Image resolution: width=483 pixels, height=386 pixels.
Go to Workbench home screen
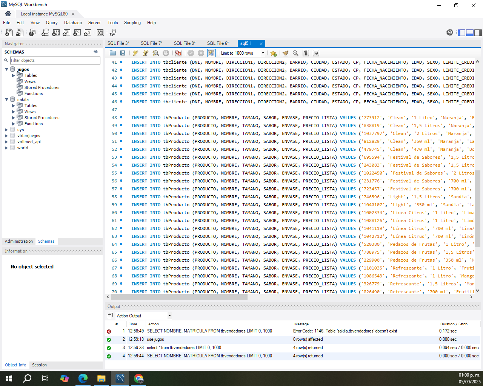(x=8, y=14)
